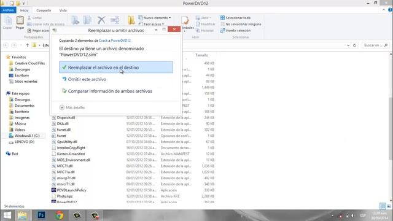Click the ESP language indicator in tray
The image size is (393, 221).
tap(363, 215)
